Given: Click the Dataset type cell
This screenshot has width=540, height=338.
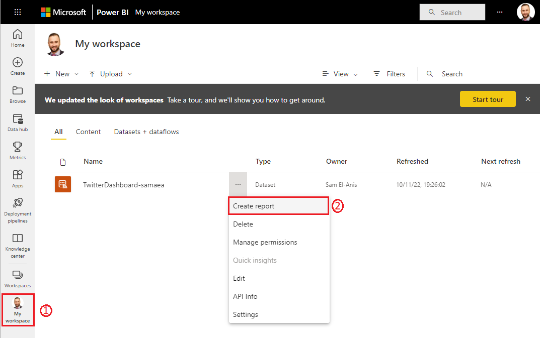Looking at the screenshot, I should (265, 185).
